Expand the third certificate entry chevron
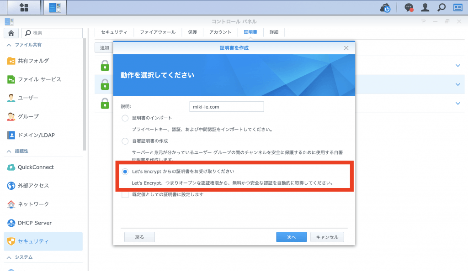 458,104
